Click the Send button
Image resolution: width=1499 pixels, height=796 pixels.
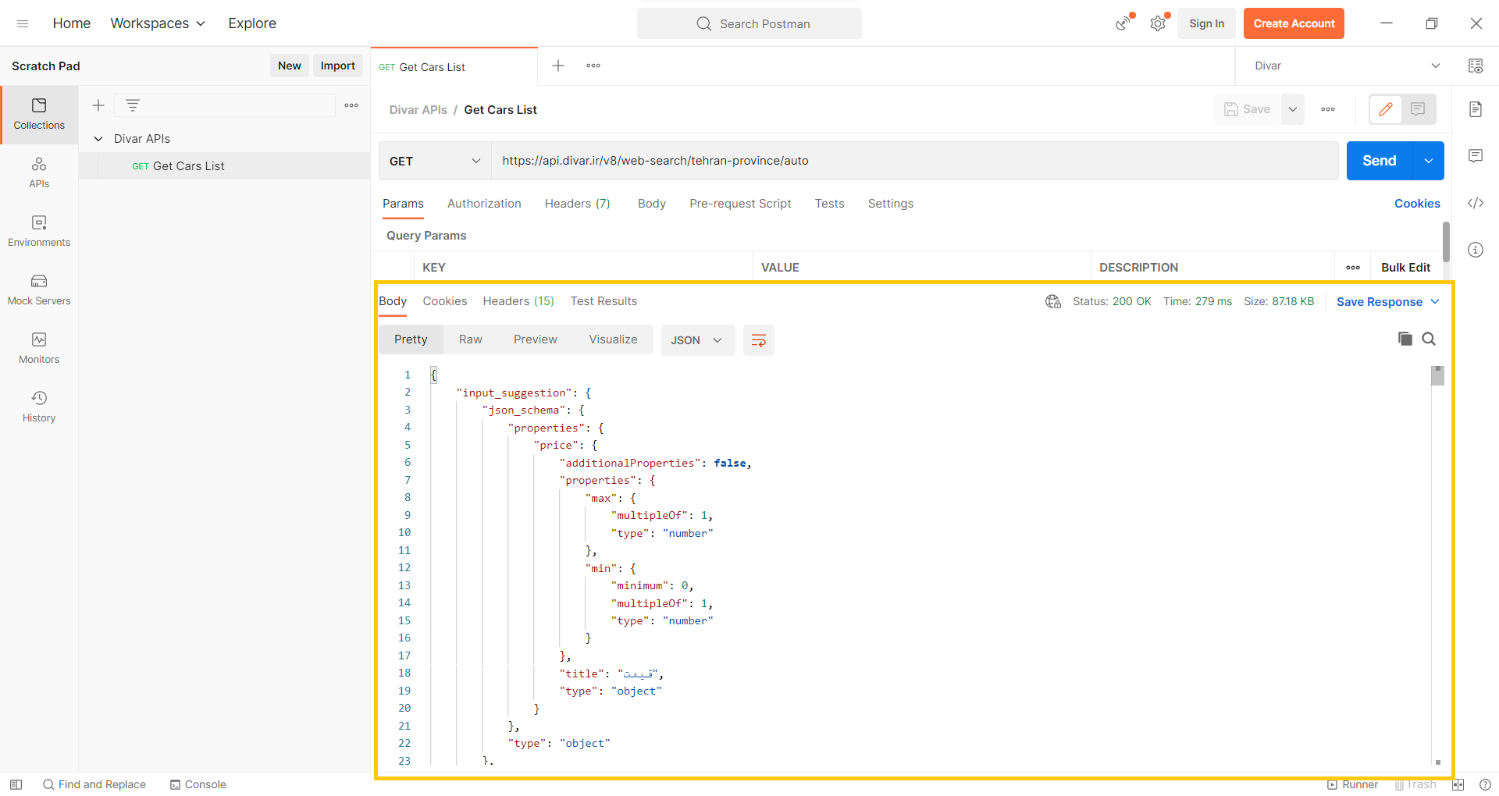click(1380, 161)
